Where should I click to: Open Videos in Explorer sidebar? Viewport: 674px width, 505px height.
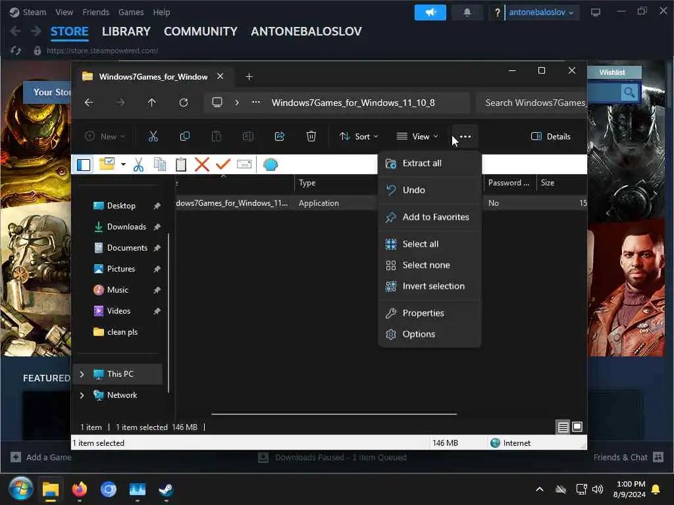pyautogui.click(x=118, y=311)
